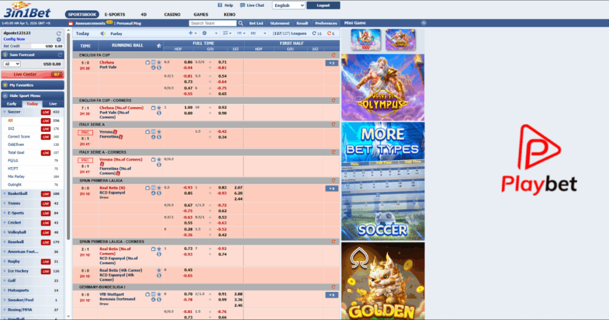The height and width of the screenshot is (320, 609).
Task: Switch to the Live tab in sport menu
Action: pos(53,104)
